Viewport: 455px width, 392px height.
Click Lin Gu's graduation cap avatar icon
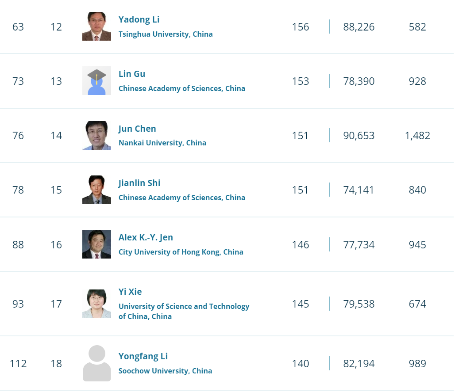(x=96, y=81)
